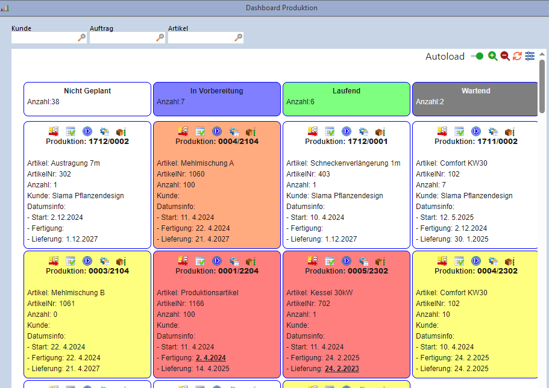
Task: Select the Nicht Geplant status header
Action: pos(87,98)
